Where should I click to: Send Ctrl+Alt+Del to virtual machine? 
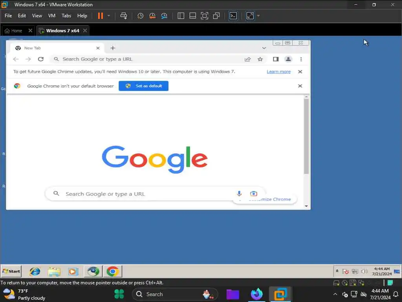pyautogui.click(x=124, y=16)
